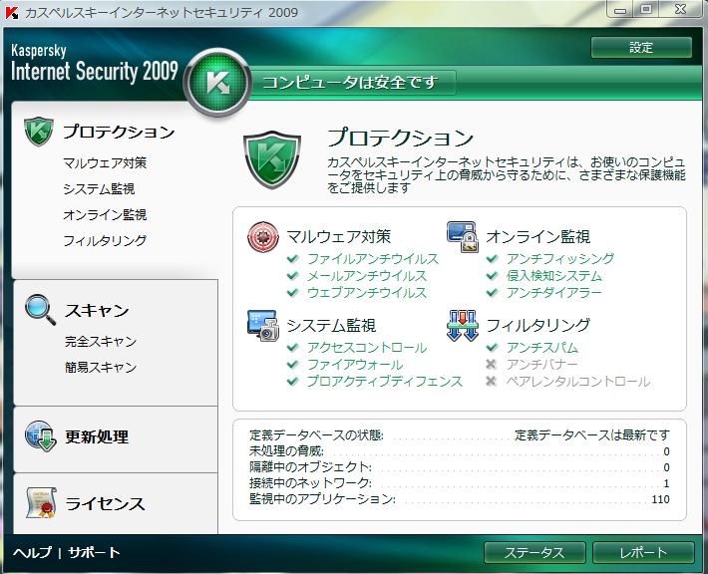Open the プロテクション section in sidebar

(x=119, y=132)
